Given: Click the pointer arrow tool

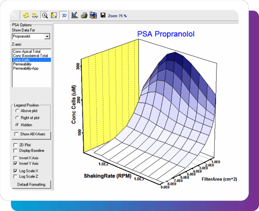Looking at the screenshot, I should [14, 15].
